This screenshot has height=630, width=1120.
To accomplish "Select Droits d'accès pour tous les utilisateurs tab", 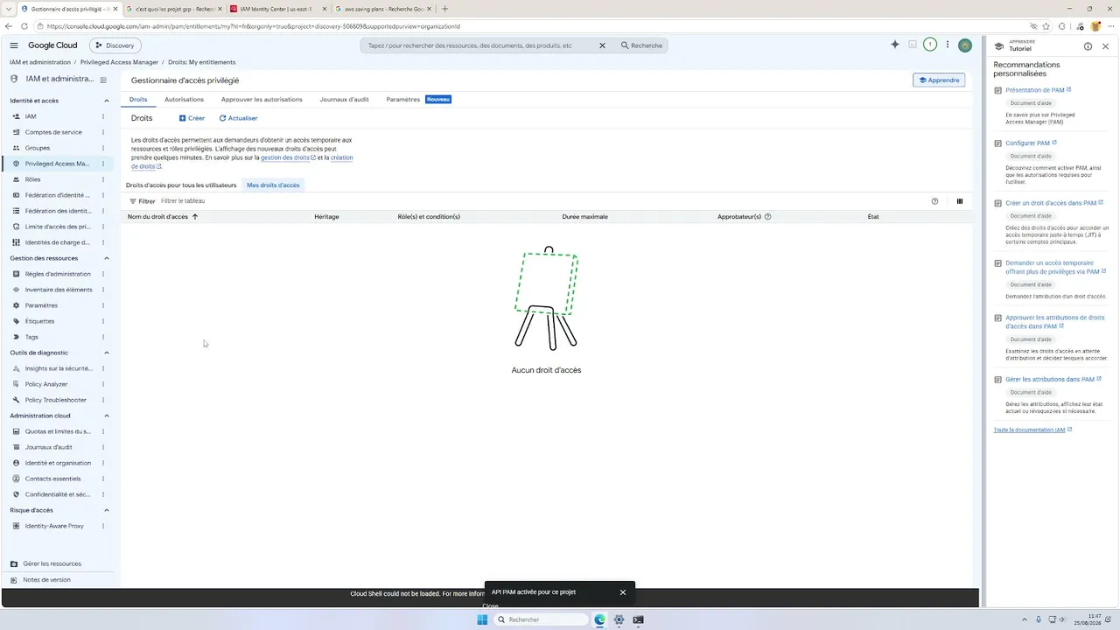I will click(x=181, y=185).
